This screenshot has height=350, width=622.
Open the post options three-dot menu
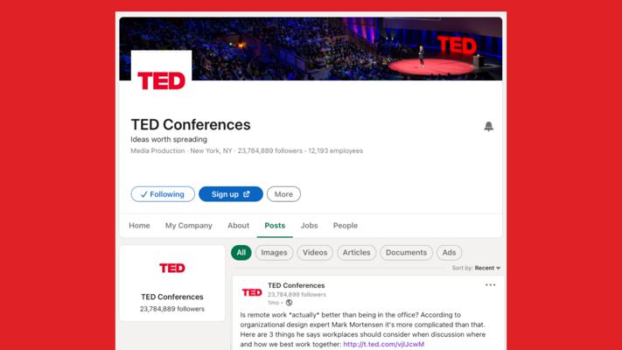[x=490, y=285]
